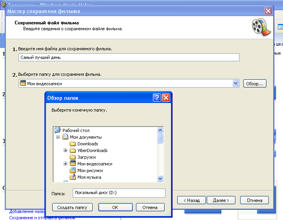
Task: Select the ViberDownloads folder
Action: click(92, 150)
